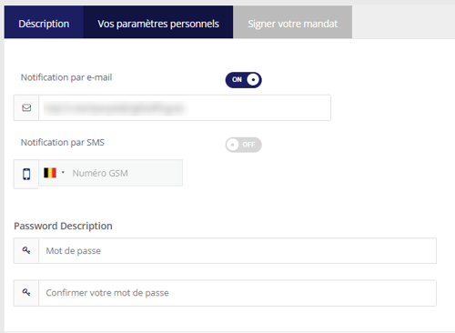The height and width of the screenshot is (333, 455).
Task: Switch to the Déscription tab
Action: pos(44,22)
